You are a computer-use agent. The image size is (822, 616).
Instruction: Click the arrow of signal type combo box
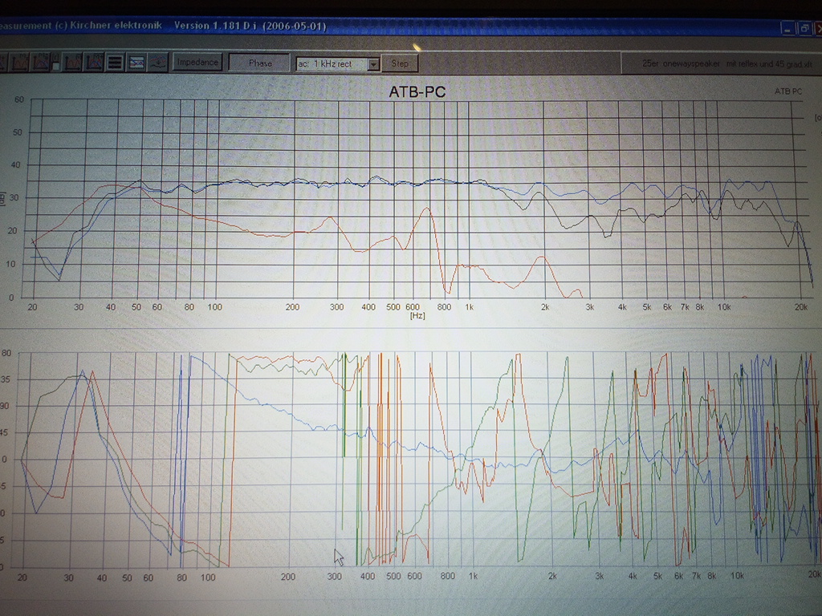tap(373, 64)
